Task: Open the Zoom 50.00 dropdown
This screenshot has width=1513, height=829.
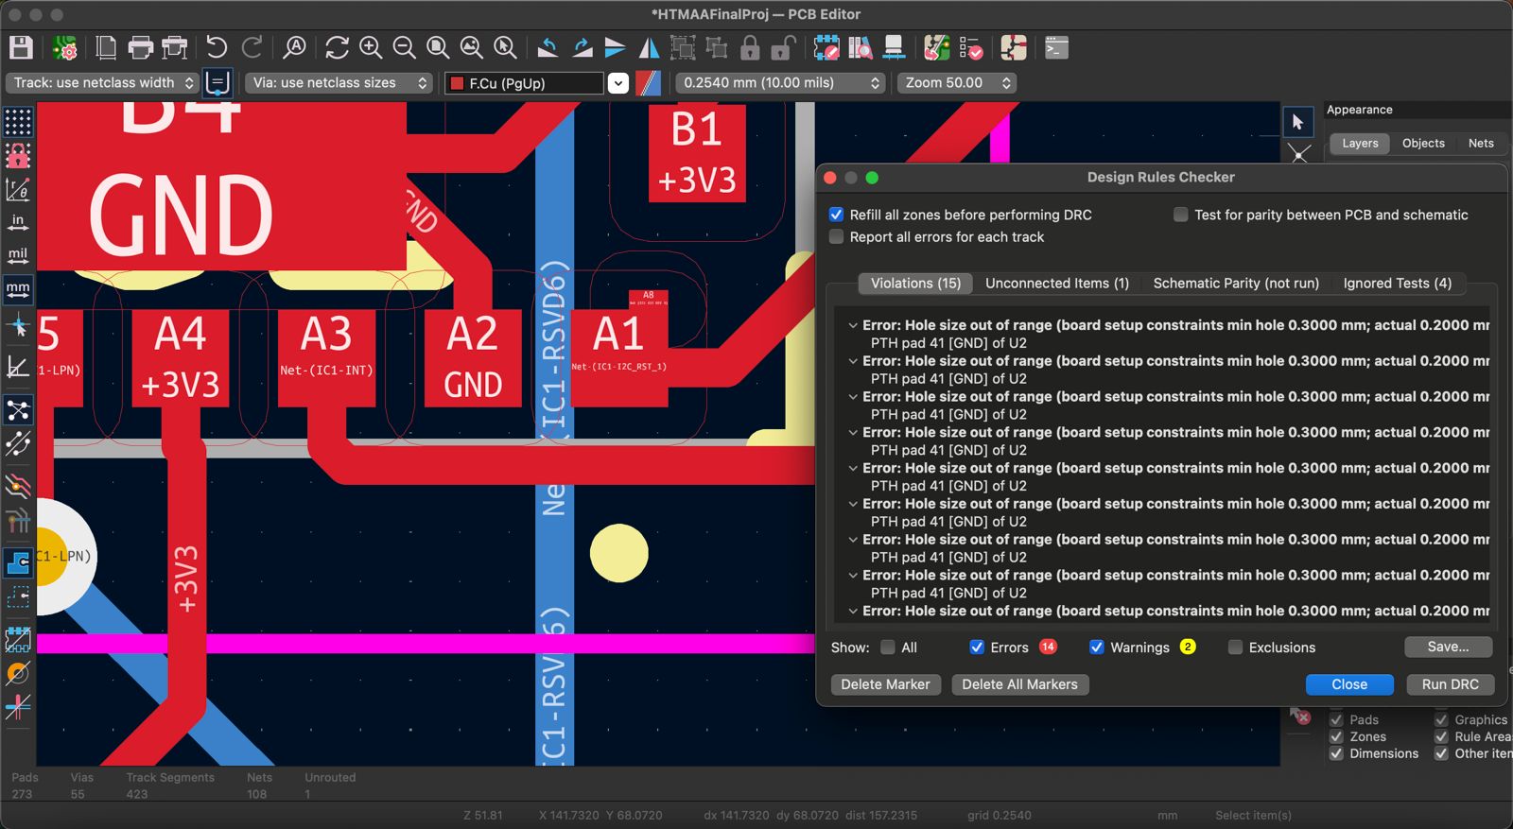Action: [957, 83]
